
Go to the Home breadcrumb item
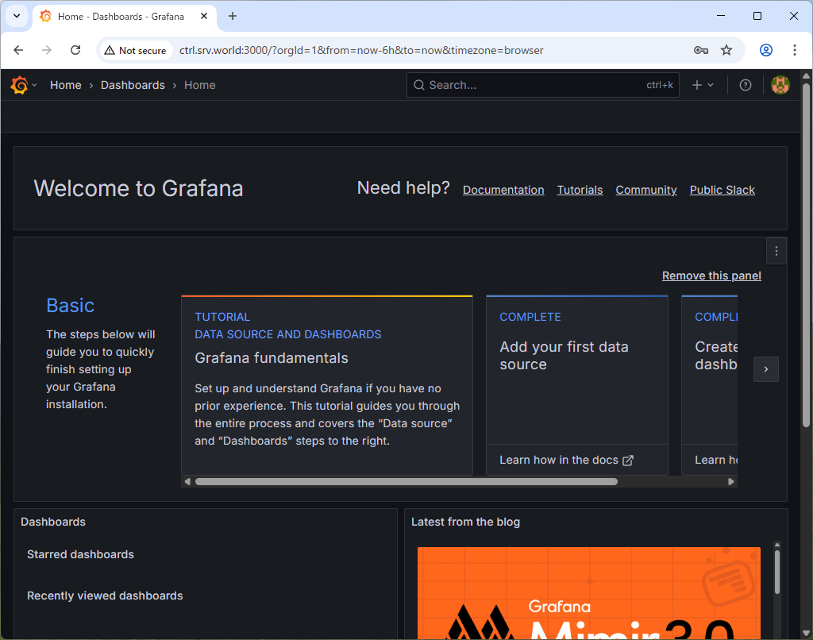(65, 85)
